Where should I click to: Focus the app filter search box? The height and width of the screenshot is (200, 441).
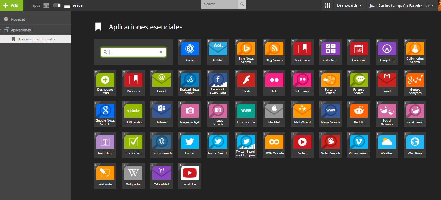pyautogui.click(x=133, y=52)
